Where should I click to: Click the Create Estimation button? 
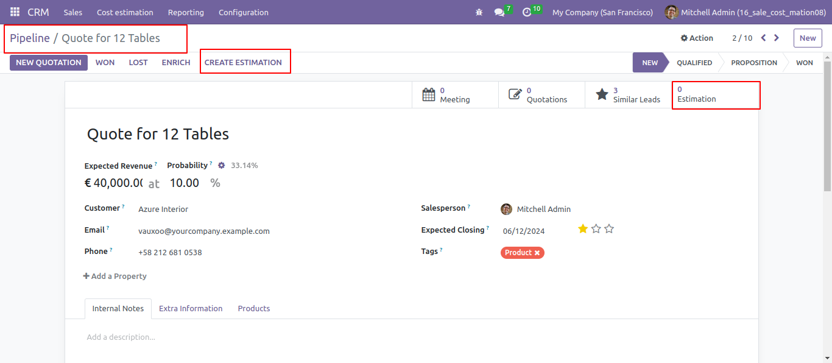[243, 62]
